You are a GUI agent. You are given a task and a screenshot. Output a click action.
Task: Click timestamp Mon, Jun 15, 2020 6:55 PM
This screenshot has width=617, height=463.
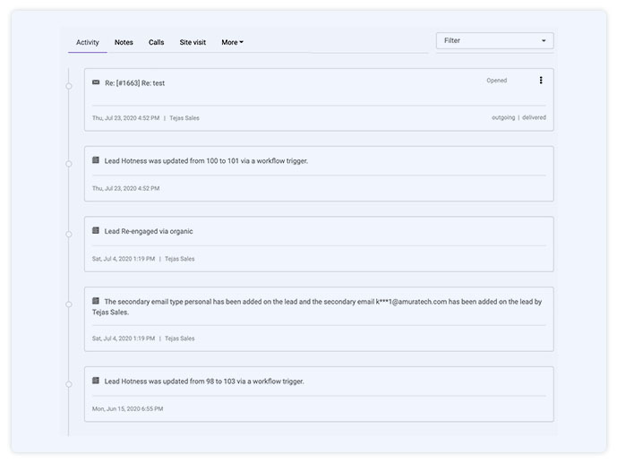click(x=127, y=408)
